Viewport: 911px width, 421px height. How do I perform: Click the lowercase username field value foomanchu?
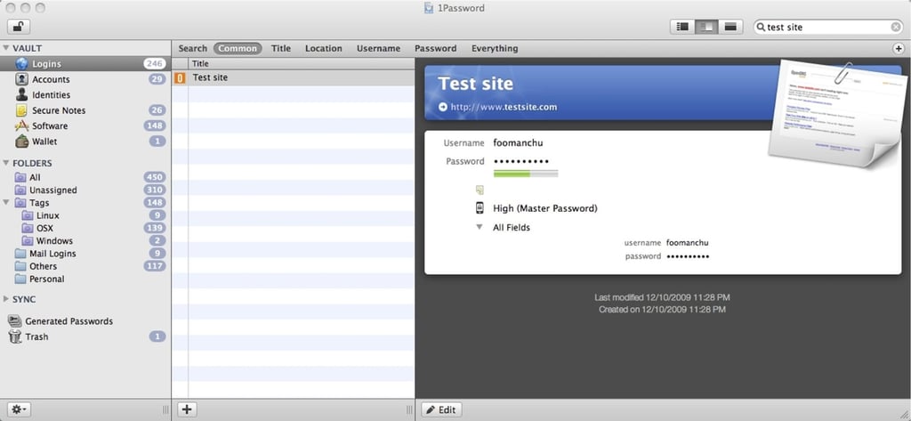(688, 243)
